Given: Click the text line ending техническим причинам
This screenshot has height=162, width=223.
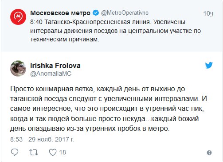Looking at the screenshot, I should click(x=65, y=39).
